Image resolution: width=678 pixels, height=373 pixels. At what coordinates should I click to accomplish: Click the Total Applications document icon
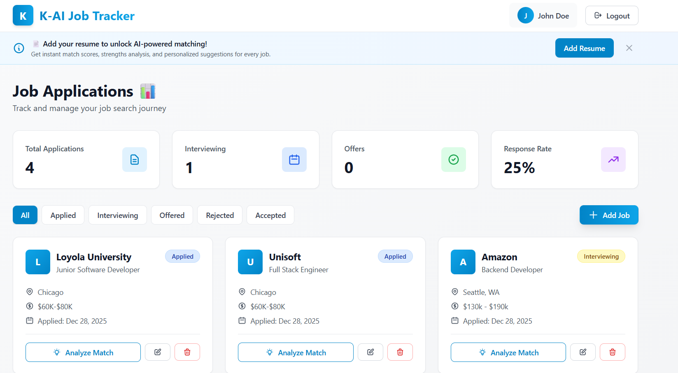click(x=135, y=160)
